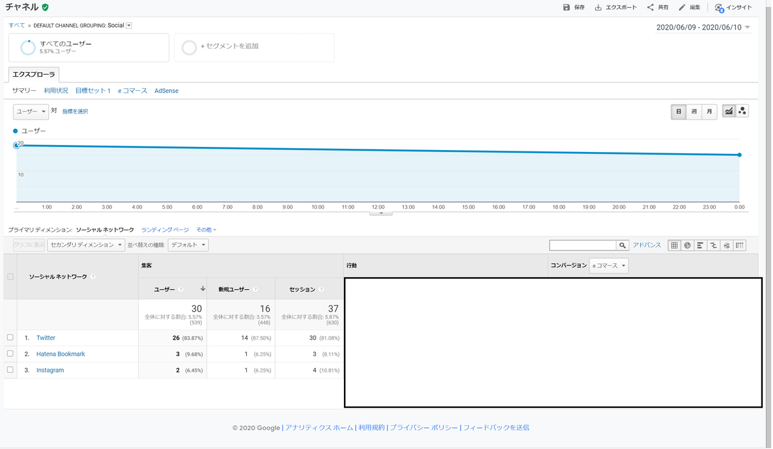Select 日 daily granularity

[678, 111]
